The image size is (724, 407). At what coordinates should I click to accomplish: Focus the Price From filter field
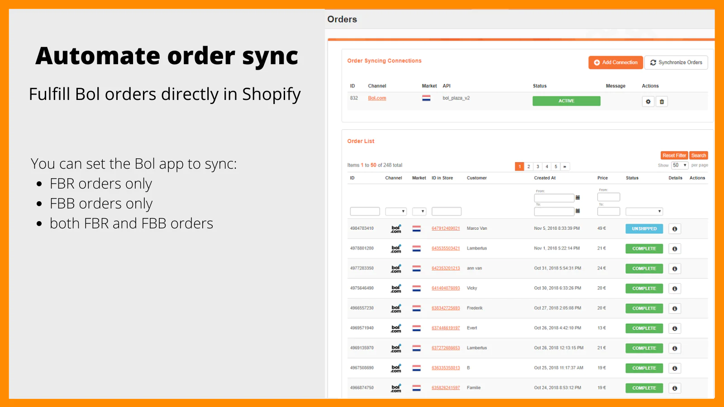click(x=609, y=197)
